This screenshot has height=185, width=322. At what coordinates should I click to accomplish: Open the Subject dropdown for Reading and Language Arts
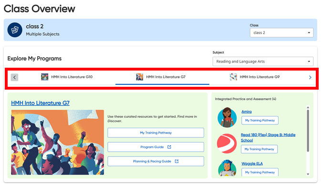coord(263,62)
